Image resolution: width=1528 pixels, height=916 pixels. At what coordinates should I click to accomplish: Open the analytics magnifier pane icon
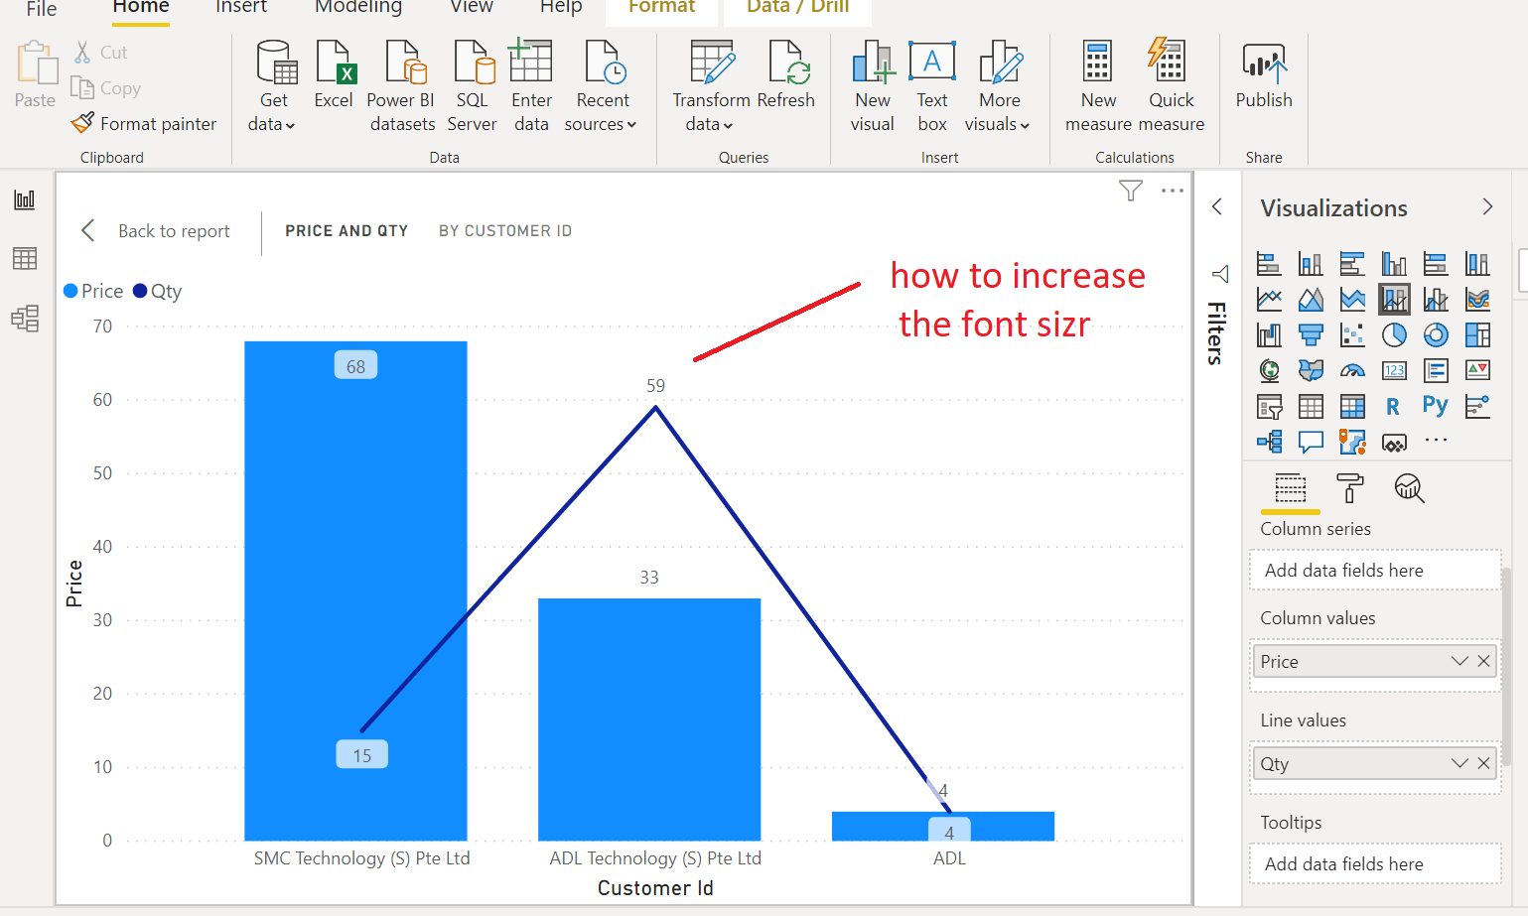point(1409,488)
